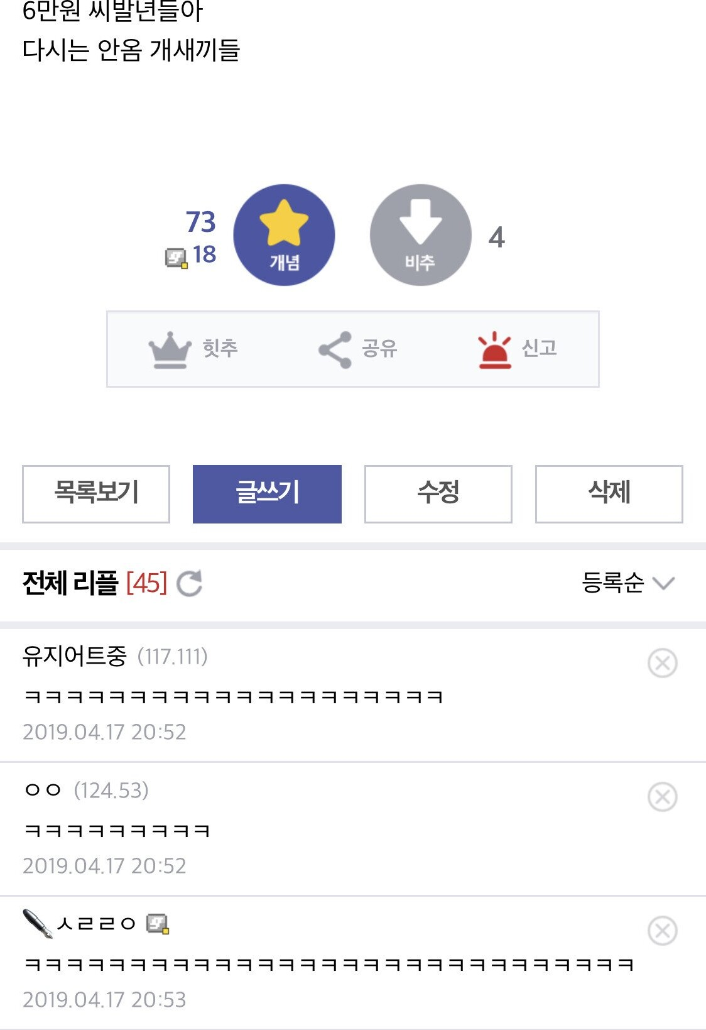Click the 힛추 crown icon

[x=170, y=349]
